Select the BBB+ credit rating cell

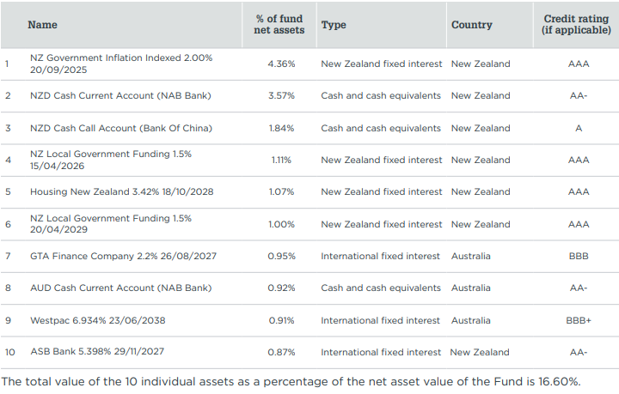(578, 320)
